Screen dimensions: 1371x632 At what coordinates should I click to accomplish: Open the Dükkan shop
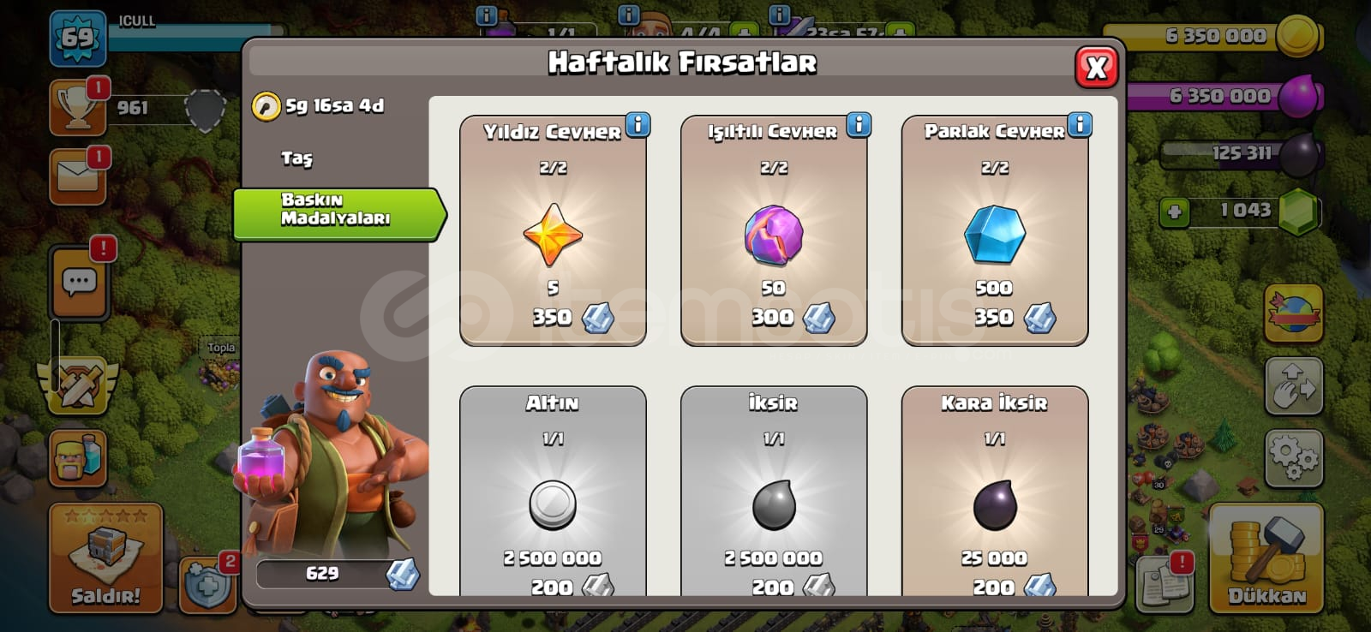click(x=1266, y=557)
